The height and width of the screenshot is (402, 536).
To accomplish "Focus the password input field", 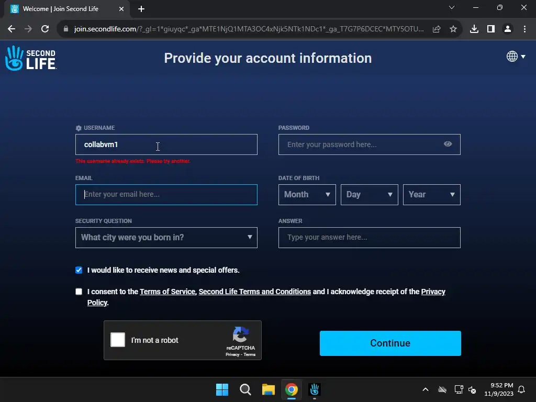I will [x=369, y=144].
